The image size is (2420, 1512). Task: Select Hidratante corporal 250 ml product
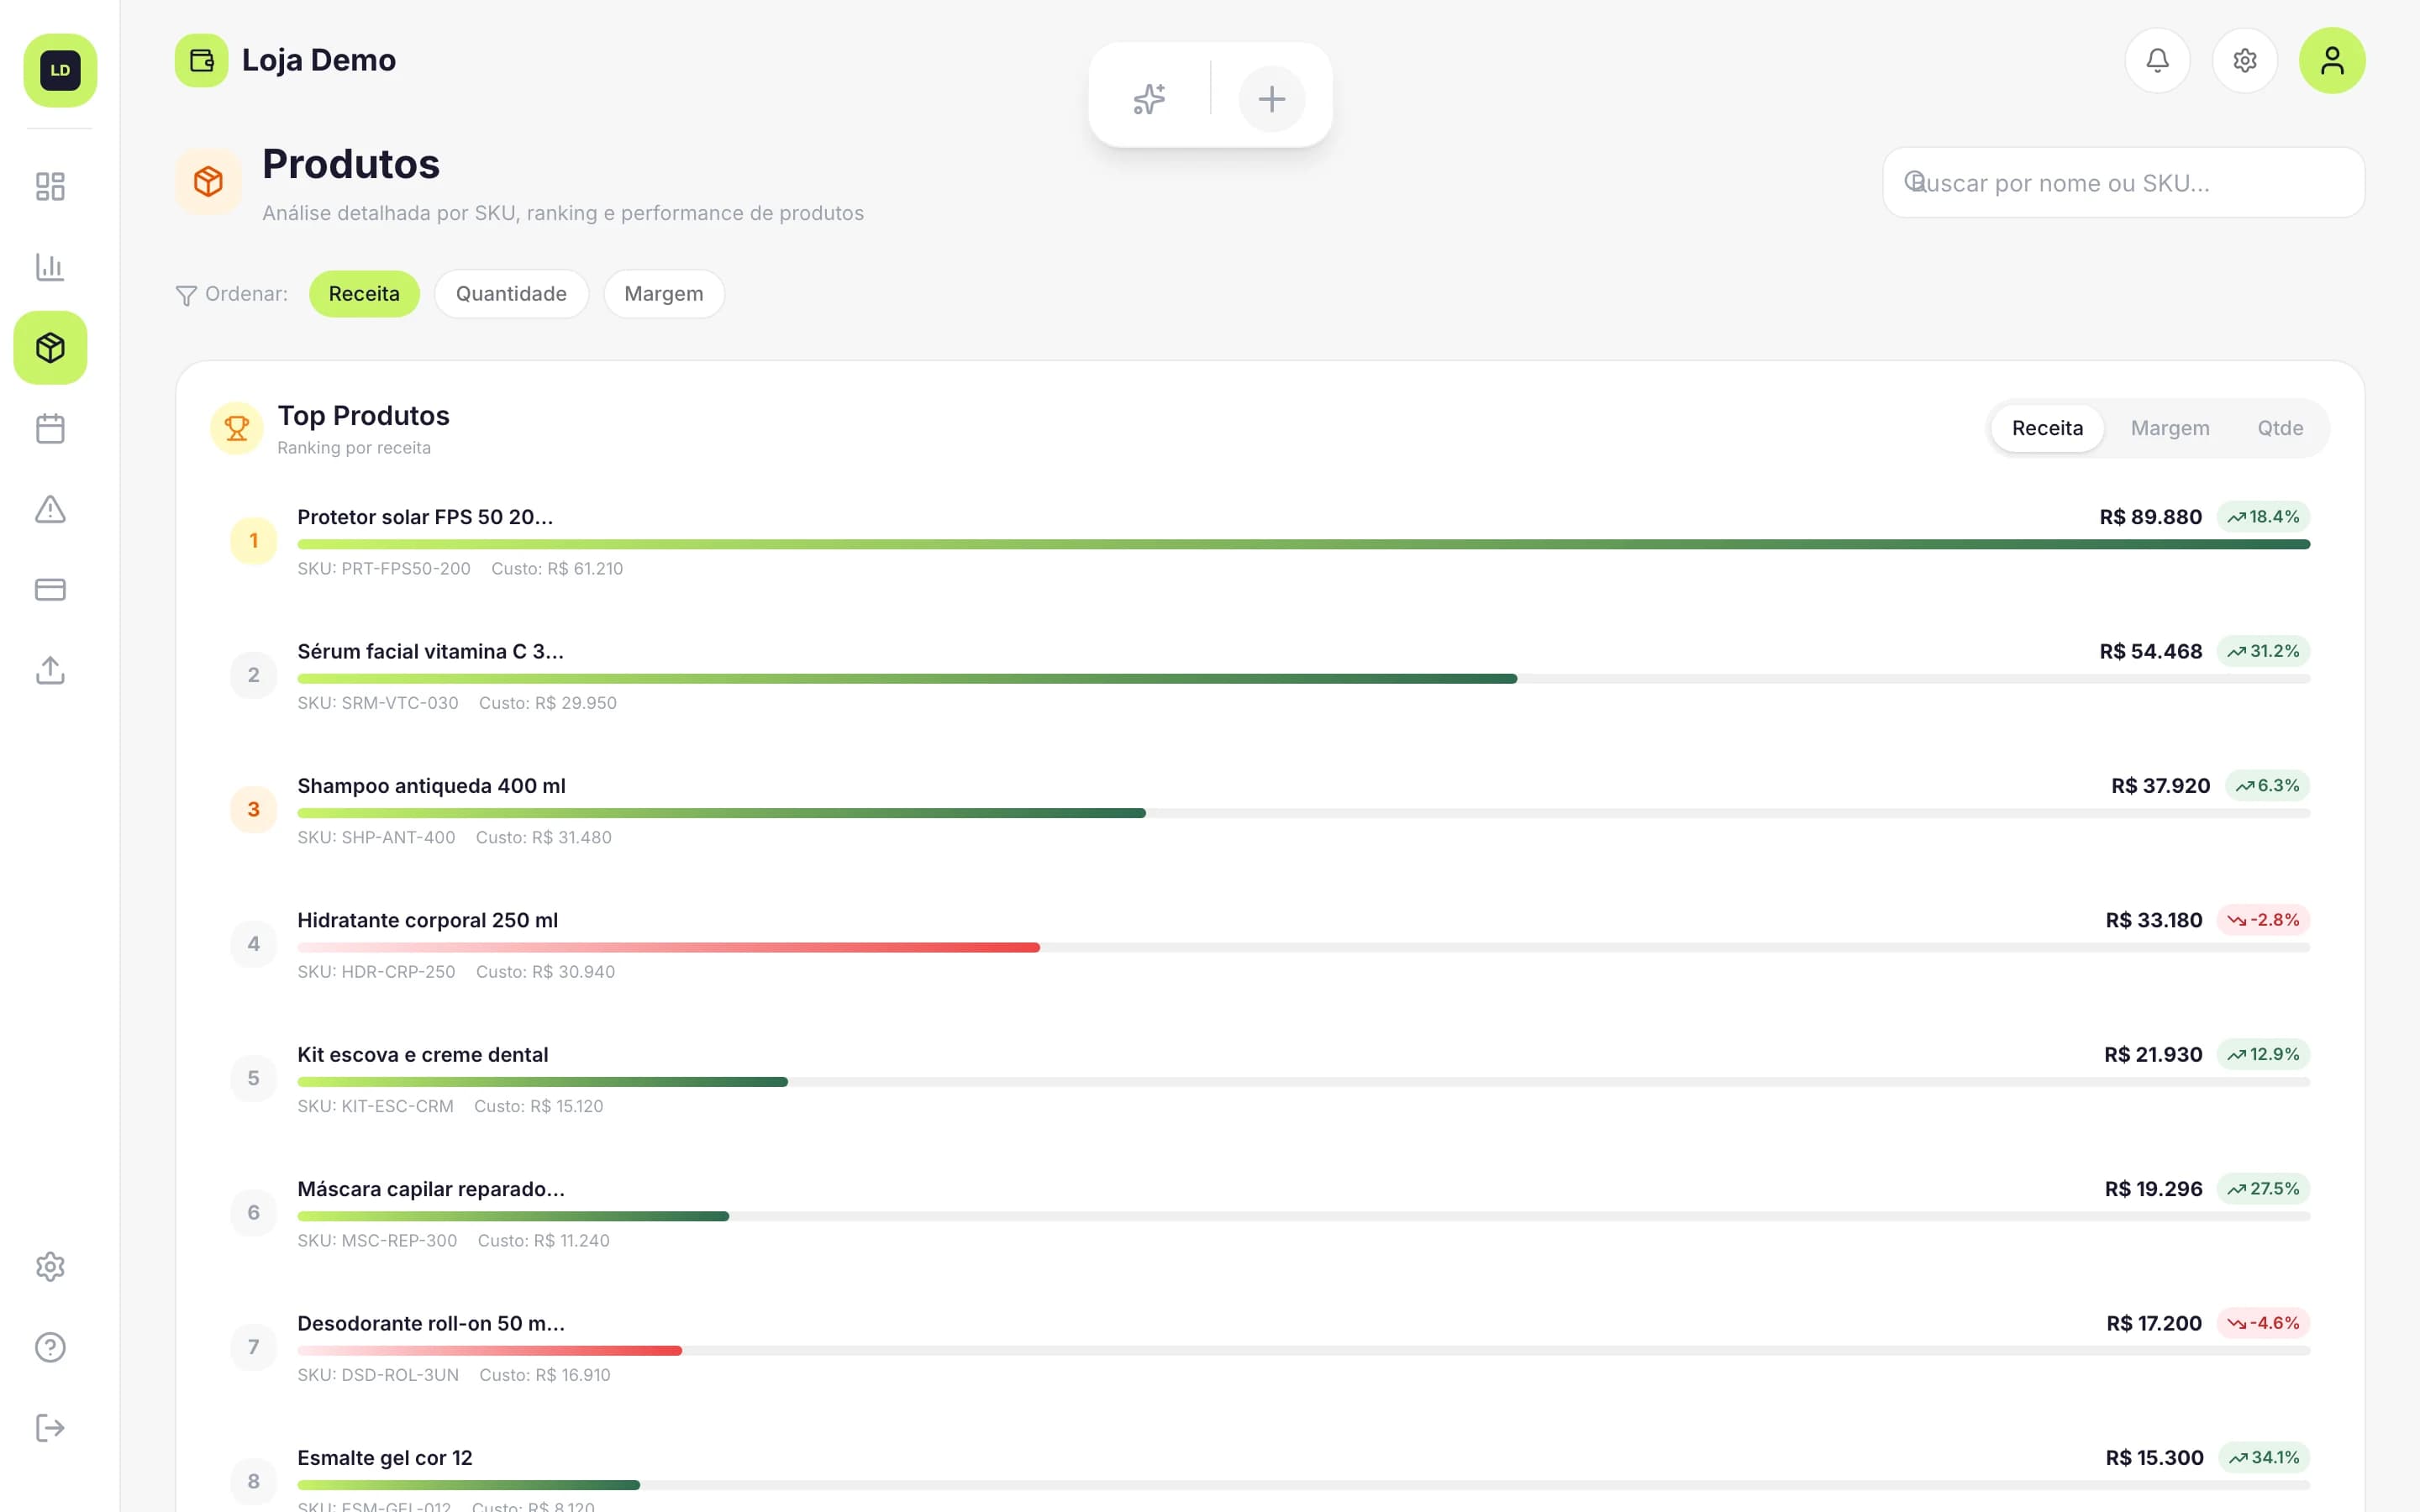1270,945
